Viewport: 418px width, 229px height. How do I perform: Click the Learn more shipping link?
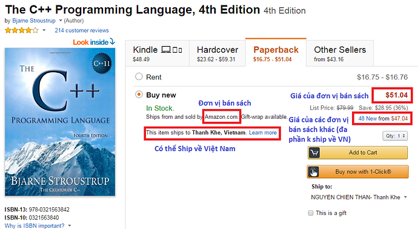tap(263, 133)
